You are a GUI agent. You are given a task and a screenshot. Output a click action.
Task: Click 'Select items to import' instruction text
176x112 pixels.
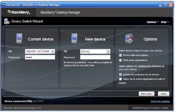click(141, 51)
